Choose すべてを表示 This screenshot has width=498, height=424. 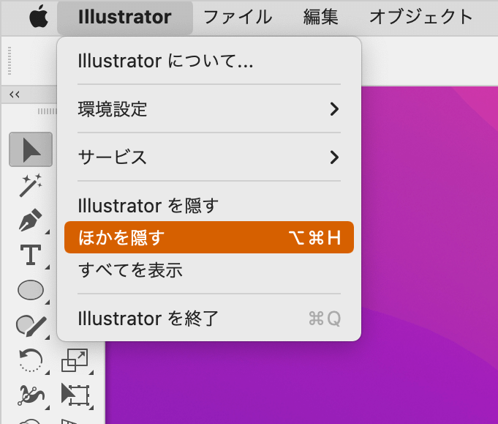(209, 270)
